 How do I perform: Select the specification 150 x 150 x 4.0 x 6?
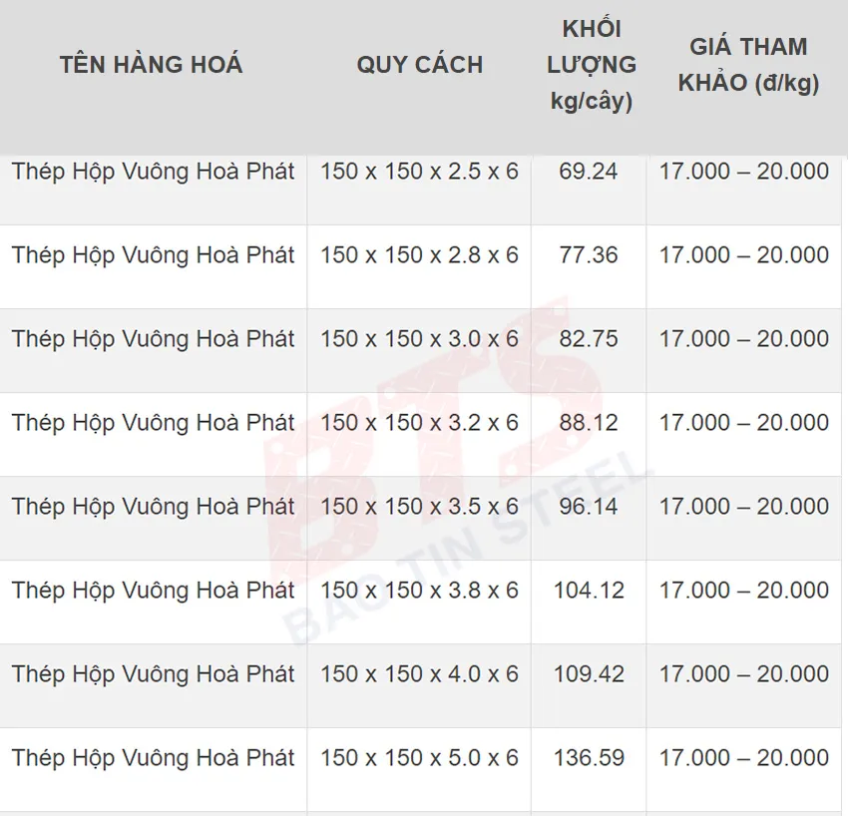(x=420, y=674)
